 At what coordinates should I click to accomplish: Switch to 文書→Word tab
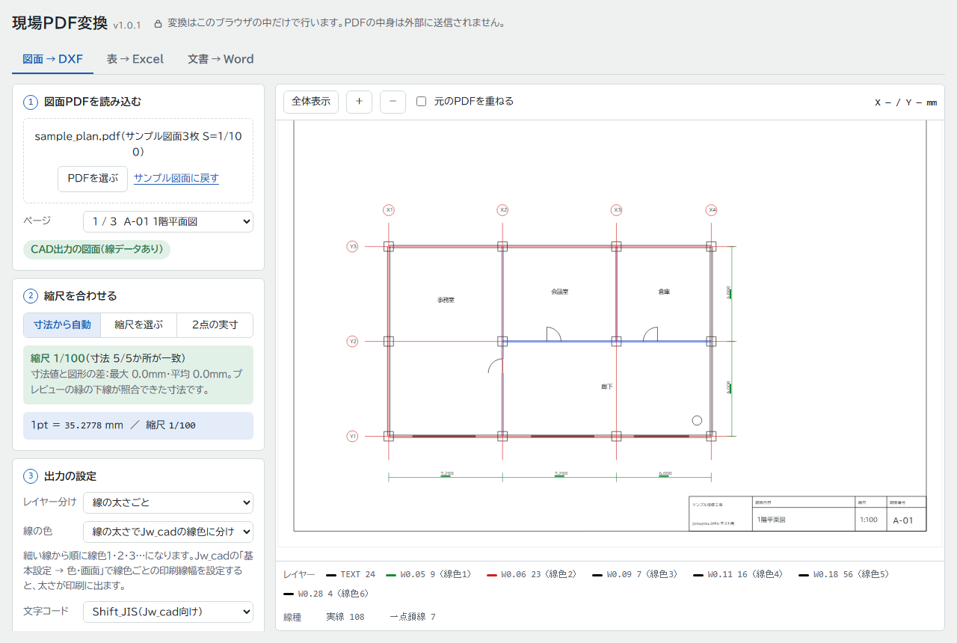click(x=221, y=59)
